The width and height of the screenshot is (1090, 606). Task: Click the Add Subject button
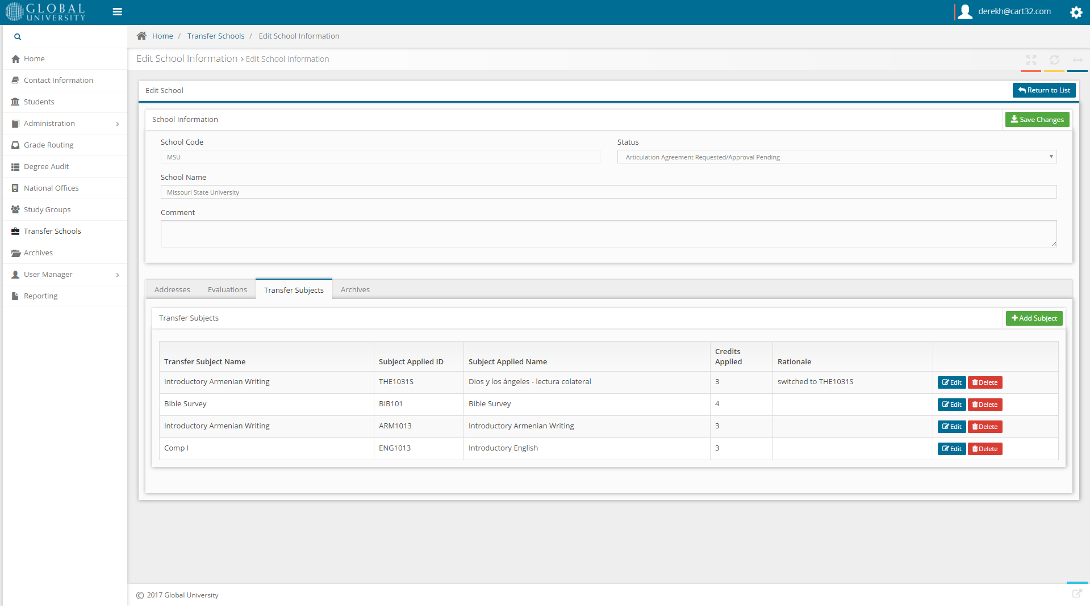pyautogui.click(x=1034, y=318)
